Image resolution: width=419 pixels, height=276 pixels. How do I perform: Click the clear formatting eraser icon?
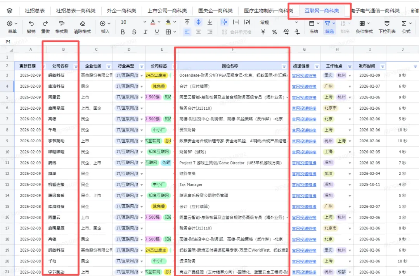point(82,24)
